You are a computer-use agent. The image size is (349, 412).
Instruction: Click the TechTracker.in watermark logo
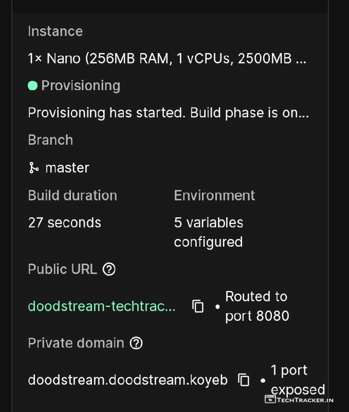pos(299,399)
